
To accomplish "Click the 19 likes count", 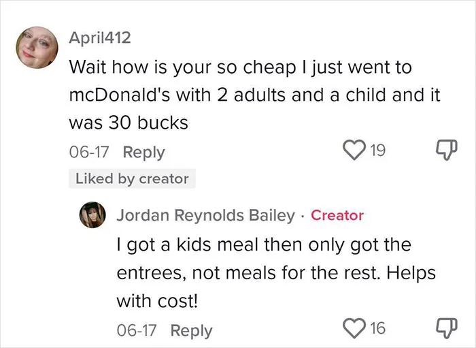I will (x=377, y=150).
